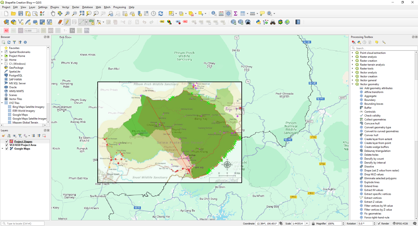Viewport: 418px width, 226px height.
Task: Toggle visibility of Google Maps layer
Action: click(7, 149)
